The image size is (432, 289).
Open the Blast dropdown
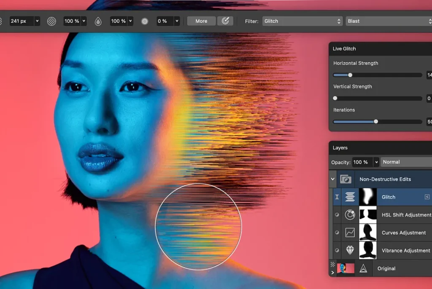pyautogui.click(x=388, y=21)
